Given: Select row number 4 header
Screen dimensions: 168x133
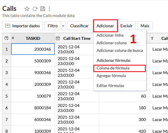Looking at the screenshot, I should (x=7, y=84).
